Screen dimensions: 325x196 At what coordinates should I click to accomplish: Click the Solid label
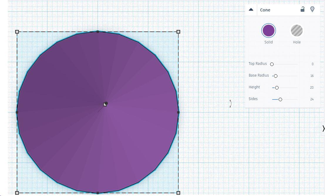tap(268, 42)
